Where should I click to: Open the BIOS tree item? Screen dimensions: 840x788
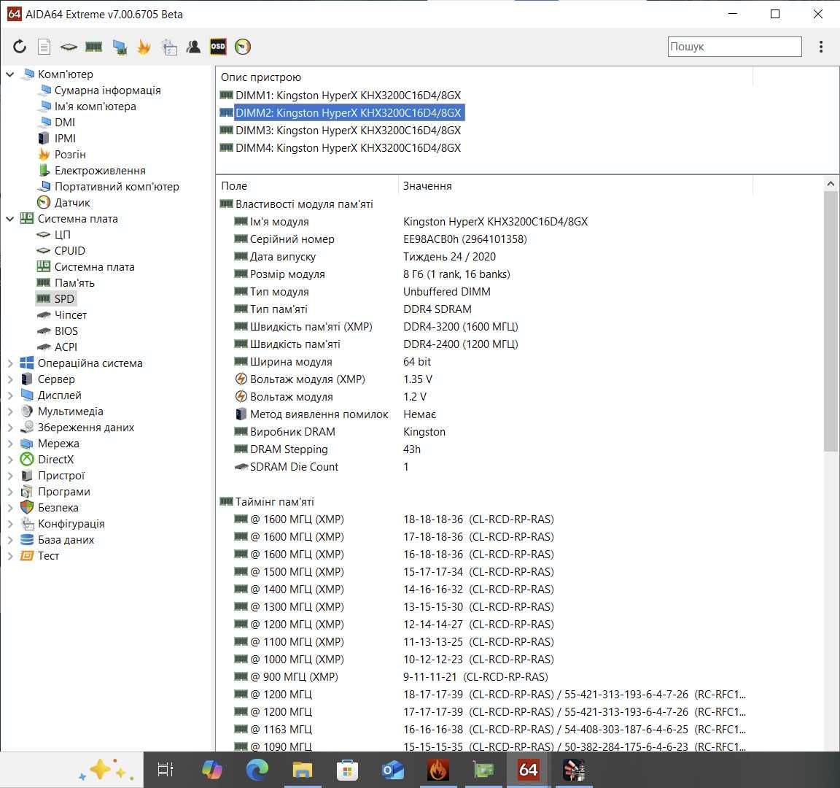click(66, 331)
